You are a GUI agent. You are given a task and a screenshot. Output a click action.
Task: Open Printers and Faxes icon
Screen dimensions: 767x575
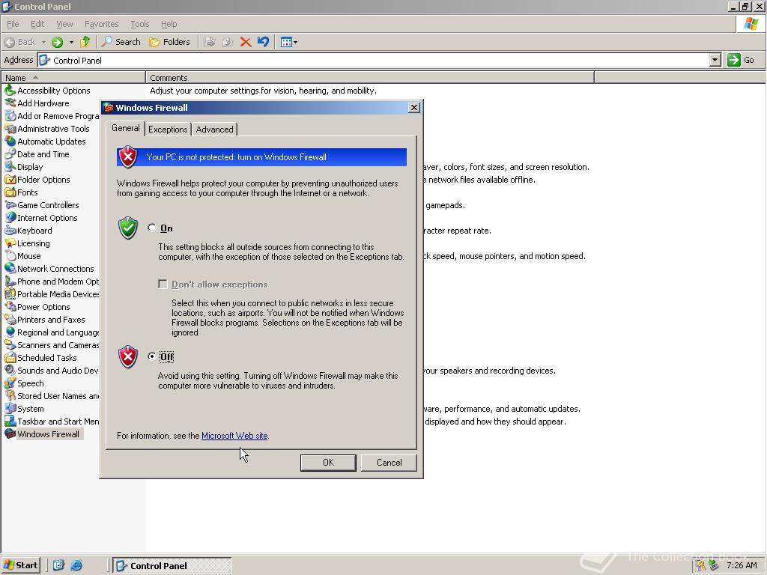pos(10,319)
